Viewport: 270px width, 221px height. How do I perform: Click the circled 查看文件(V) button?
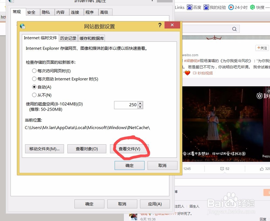point(130,149)
